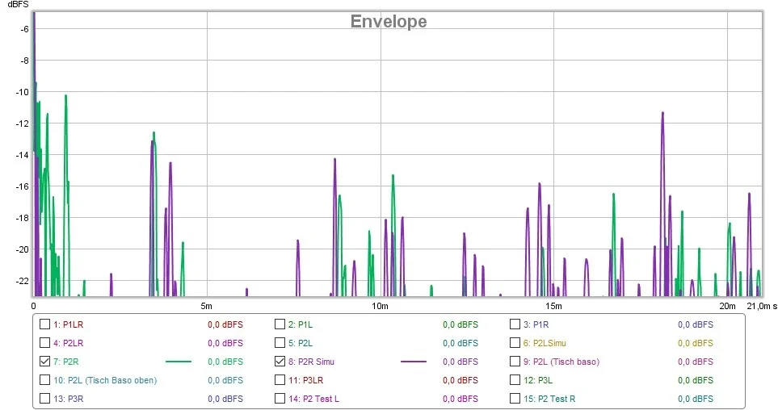This screenshot has height=410, width=778.
Task: Click the label '9: P2L (Tisch baso)'
Action: [561, 362]
